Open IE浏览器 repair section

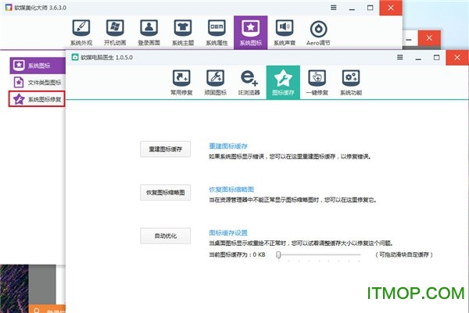249,83
